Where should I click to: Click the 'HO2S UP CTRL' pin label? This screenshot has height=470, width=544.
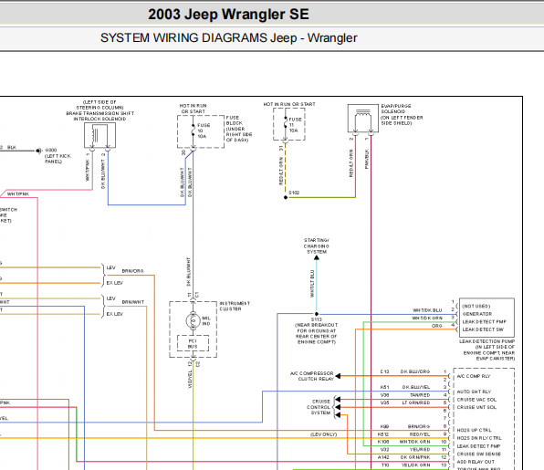(474, 430)
